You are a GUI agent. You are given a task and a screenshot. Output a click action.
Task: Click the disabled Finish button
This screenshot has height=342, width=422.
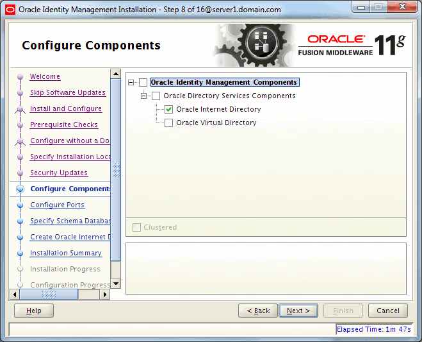click(x=343, y=311)
